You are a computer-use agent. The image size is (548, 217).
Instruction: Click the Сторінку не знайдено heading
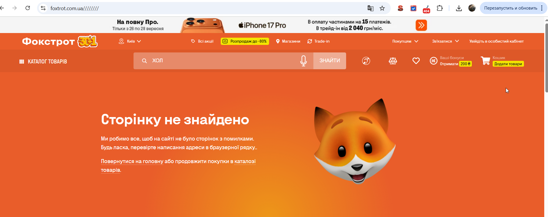[175, 120]
